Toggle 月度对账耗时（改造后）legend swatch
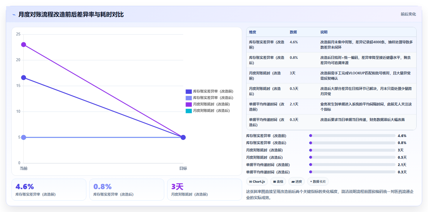 (189, 111)
